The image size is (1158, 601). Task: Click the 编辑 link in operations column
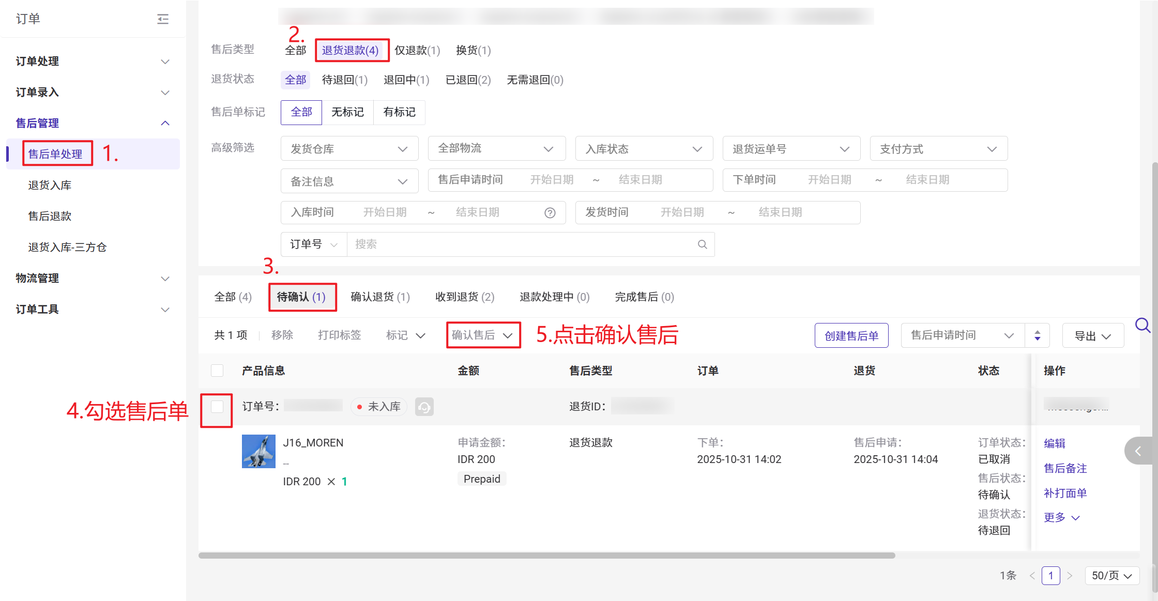point(1054,443)
